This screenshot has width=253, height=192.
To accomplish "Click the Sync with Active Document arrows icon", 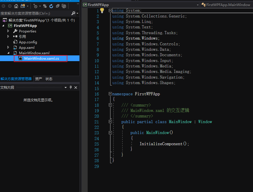I will [x=45, y=6].
